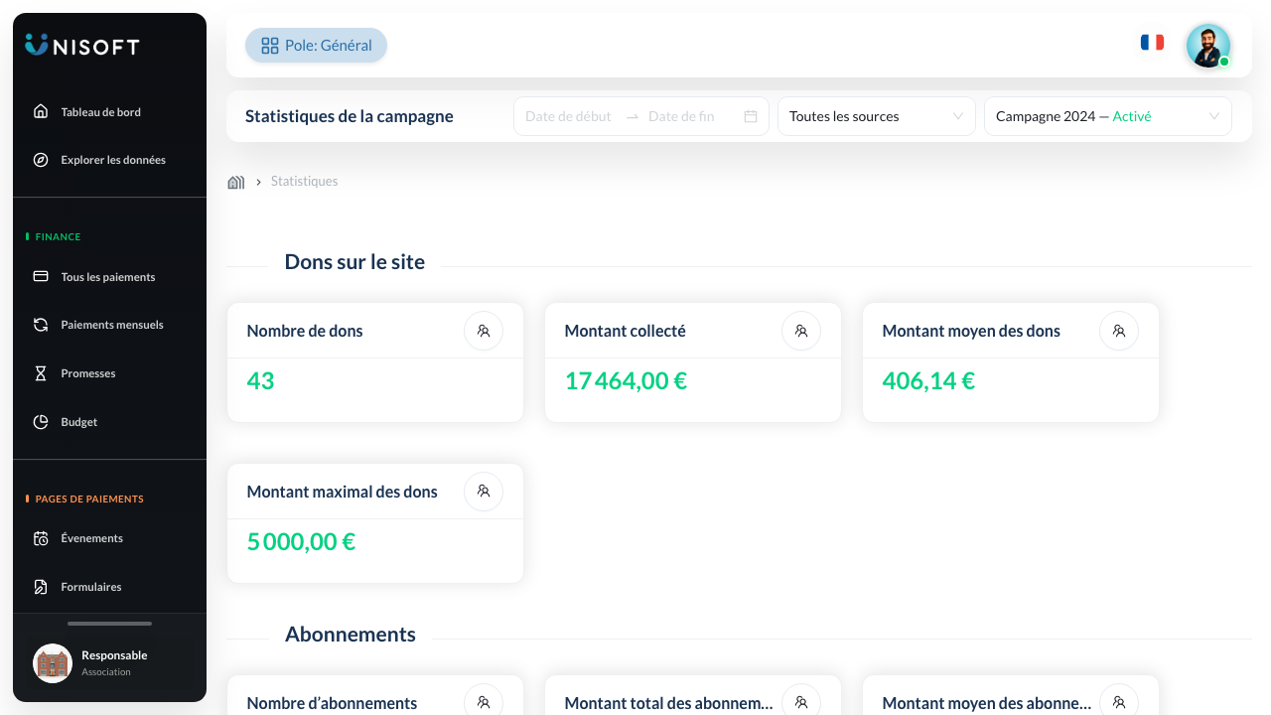Go to Promesses page
The image size is (1271, 715).
pos(88,373)
